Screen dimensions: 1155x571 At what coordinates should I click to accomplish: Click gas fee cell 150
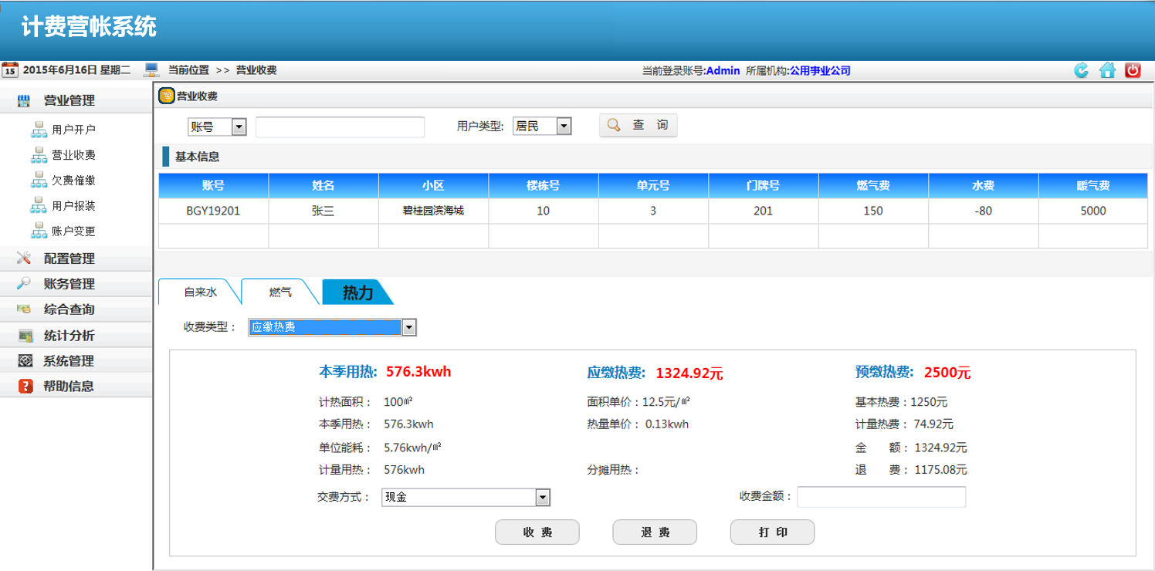(873, 211)
